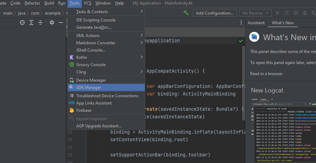Click the example breadcrumb segment

pos(53,13)
